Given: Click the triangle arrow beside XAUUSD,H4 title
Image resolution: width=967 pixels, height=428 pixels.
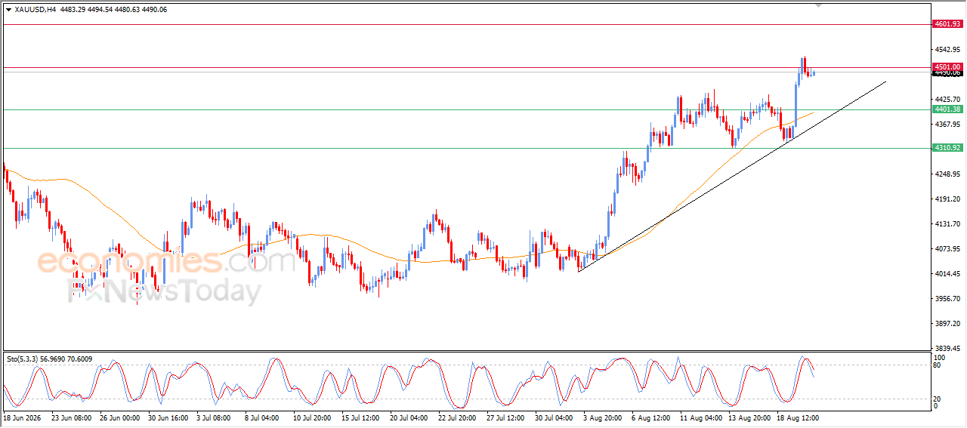Looking at the screenshot, I should pos(8,9).
